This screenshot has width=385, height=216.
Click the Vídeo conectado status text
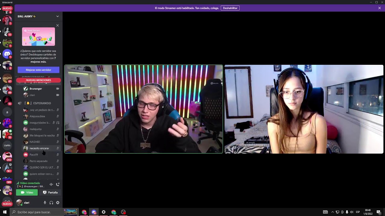click(x=30, y=183)
